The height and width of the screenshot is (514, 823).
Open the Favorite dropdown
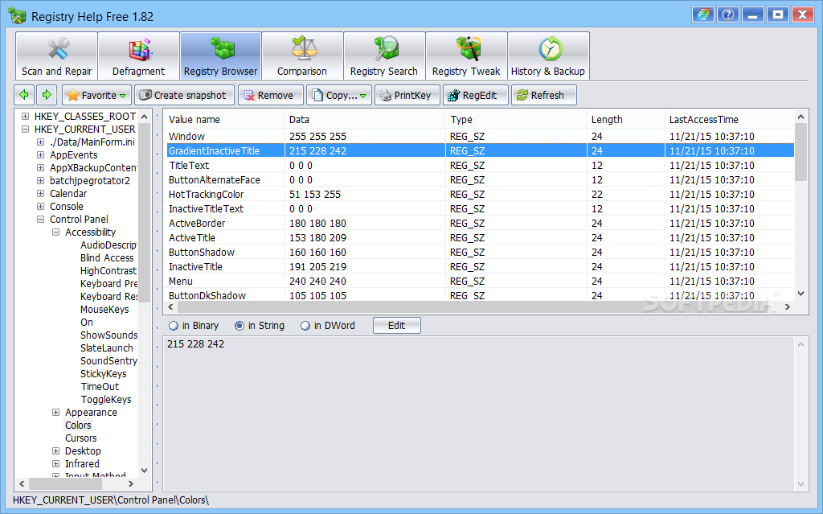pos(96,95)
